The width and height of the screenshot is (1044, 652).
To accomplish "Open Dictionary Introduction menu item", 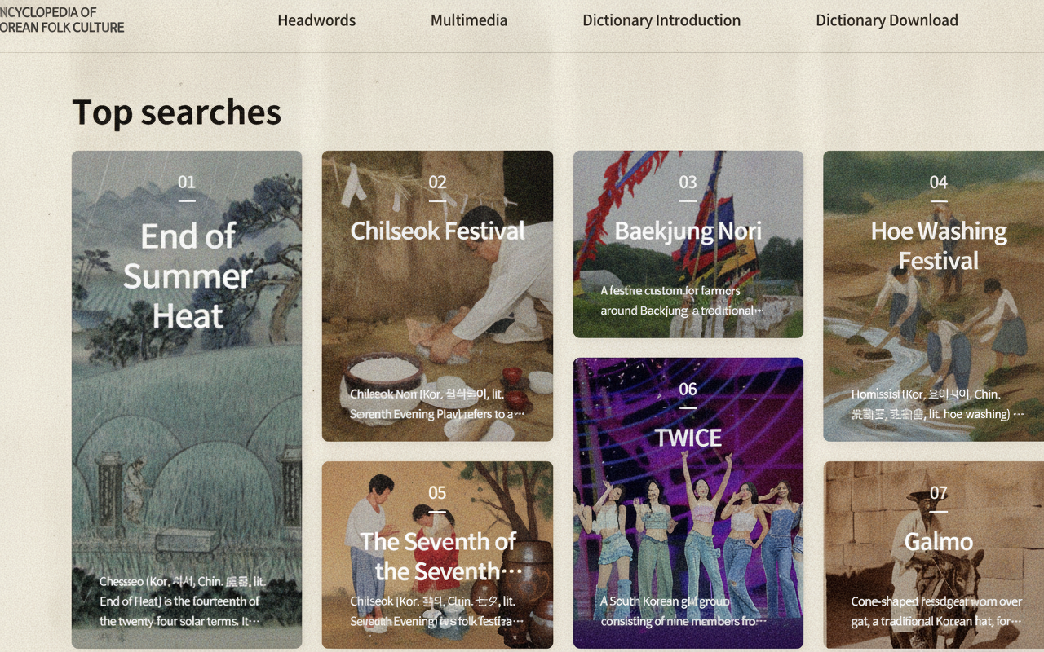I will click(x=661, y=20).
